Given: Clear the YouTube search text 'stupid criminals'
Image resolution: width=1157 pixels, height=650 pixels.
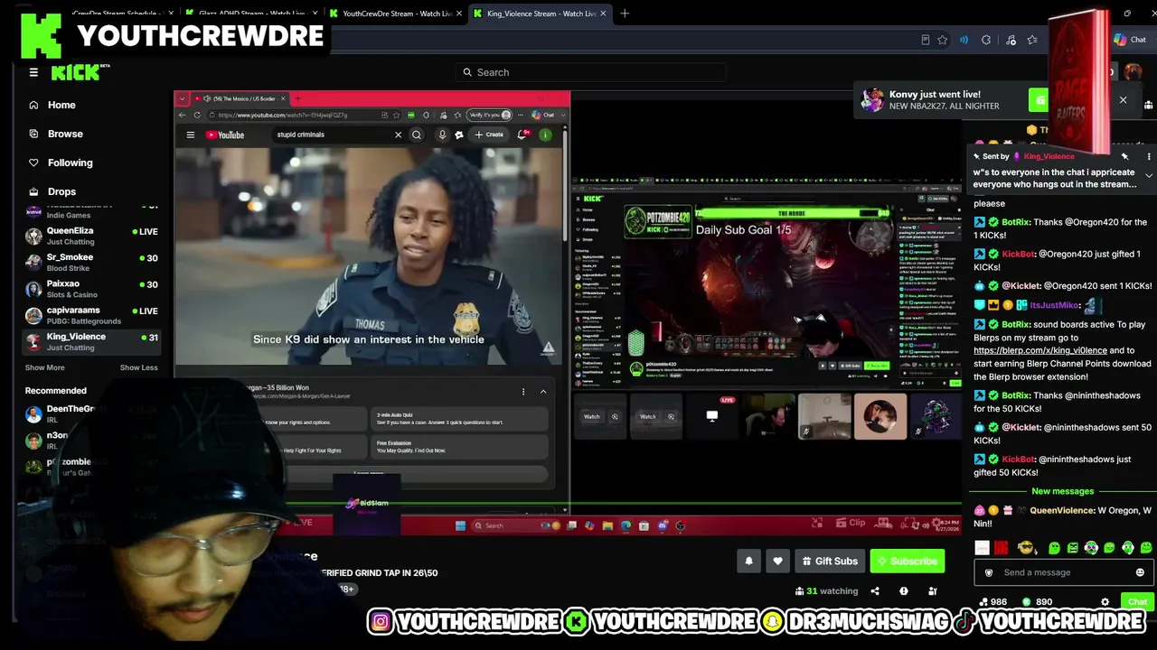Looking at the screenshot, I should coord(398,135).
